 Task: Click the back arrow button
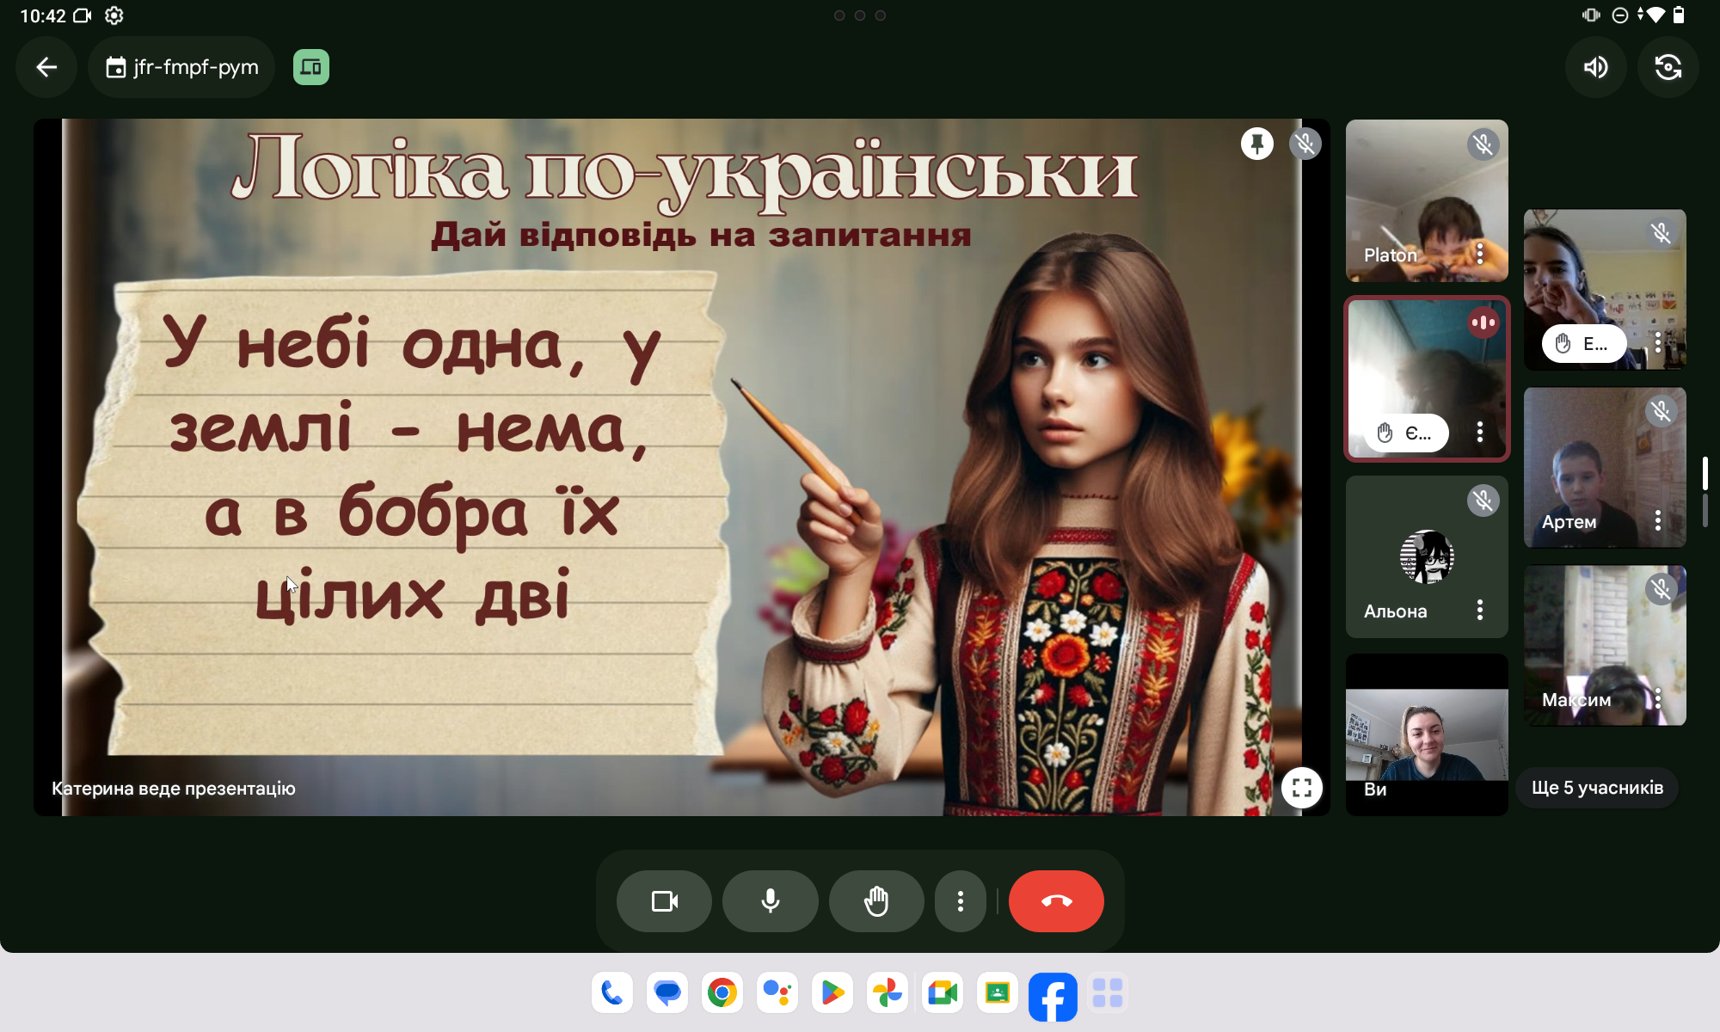point(46,67)
